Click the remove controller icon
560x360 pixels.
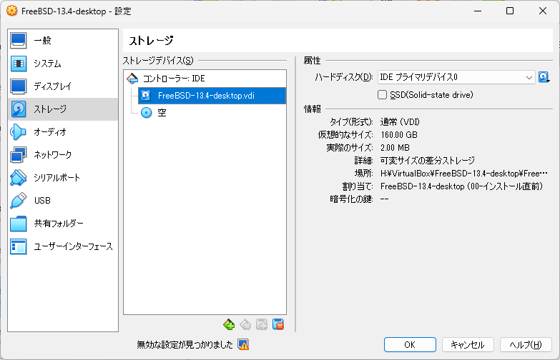(245, 324)
